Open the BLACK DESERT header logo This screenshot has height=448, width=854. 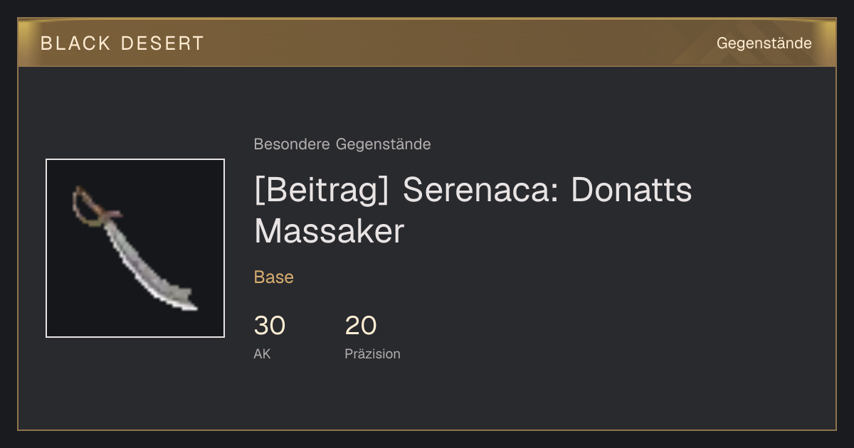[122, 43]
